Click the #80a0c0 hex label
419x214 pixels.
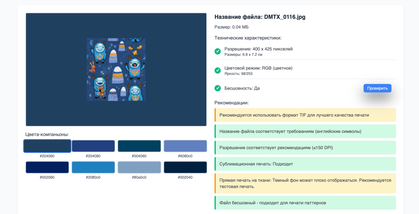coord(139,177)
